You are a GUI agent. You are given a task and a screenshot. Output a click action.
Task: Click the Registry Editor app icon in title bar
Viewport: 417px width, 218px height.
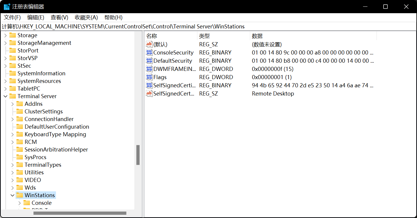(7, 6)
